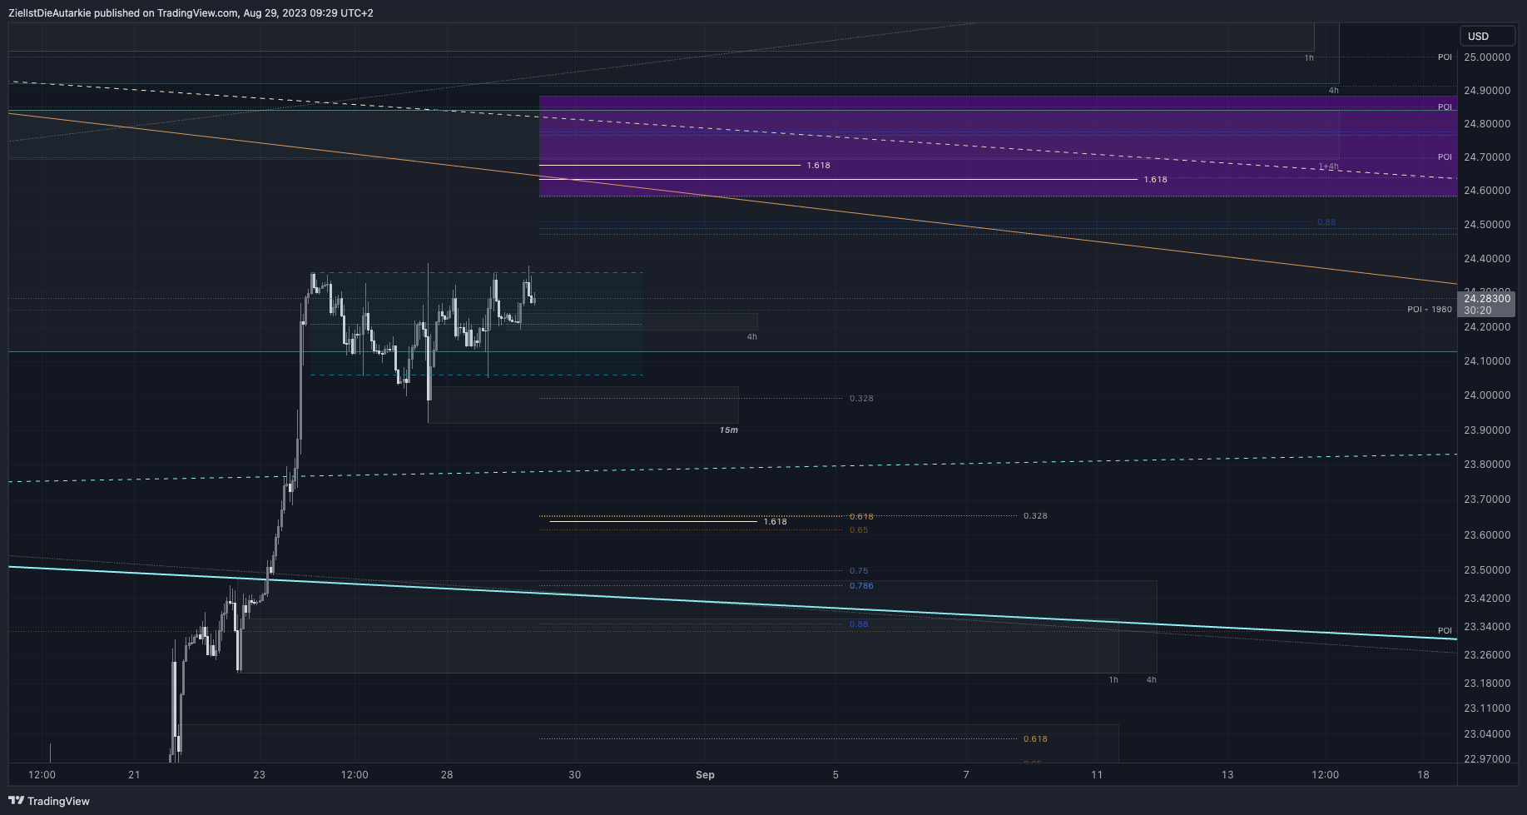Select the orange descending trend line
The width and height of the screenshot is (1527, 815).
point(732,199)
